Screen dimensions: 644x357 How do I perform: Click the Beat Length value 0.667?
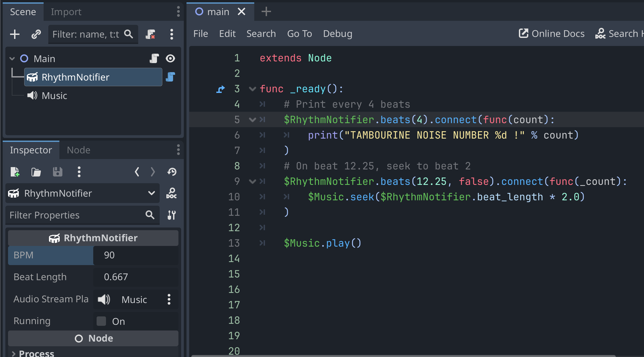pos(136,277)
